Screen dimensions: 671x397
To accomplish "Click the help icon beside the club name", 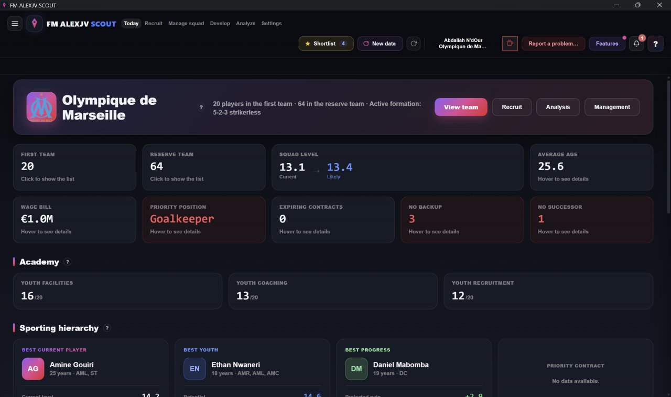I will click(x=201, y=107).
